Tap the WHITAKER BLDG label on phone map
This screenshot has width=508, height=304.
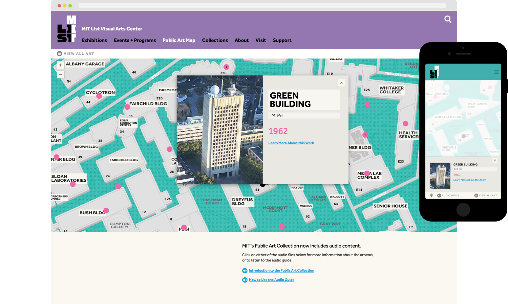(x=448, y=117)
